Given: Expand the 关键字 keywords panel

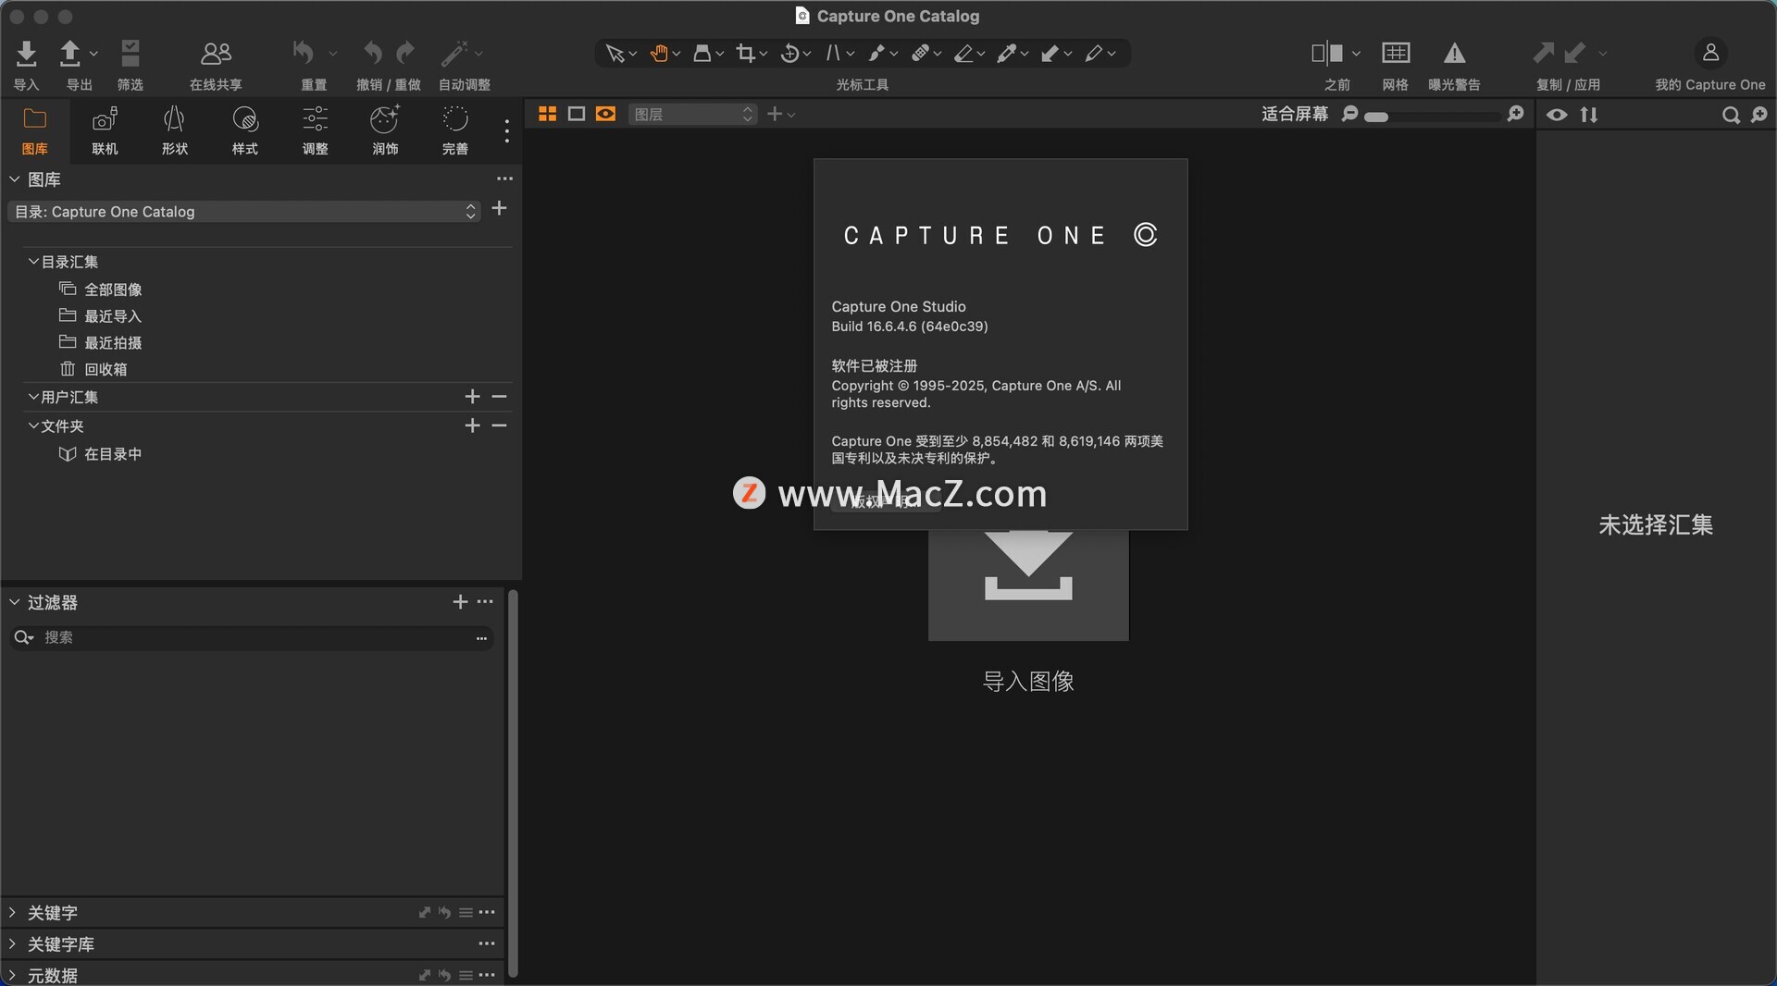Looking at the screenshot, I should click(x=12, y=913).
